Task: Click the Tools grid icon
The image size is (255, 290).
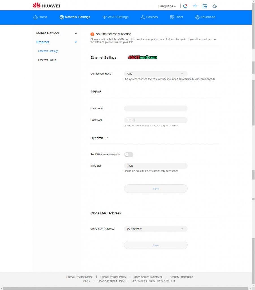Action: click(172, 17)
